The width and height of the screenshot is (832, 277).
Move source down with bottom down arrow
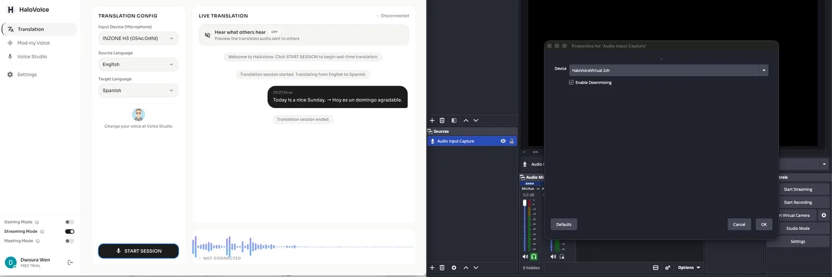point(476,268)
